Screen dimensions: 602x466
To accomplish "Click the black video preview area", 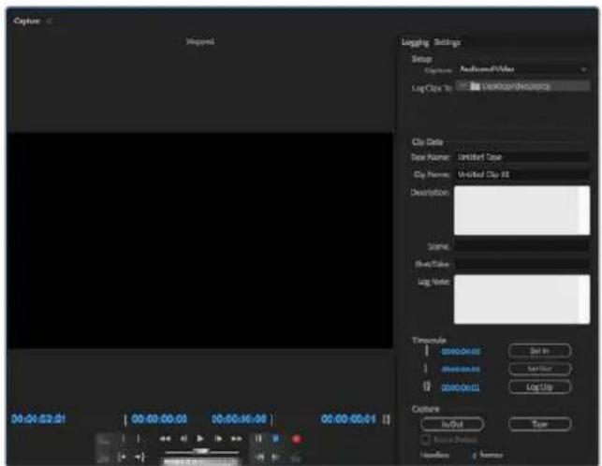I will (199, 240).
